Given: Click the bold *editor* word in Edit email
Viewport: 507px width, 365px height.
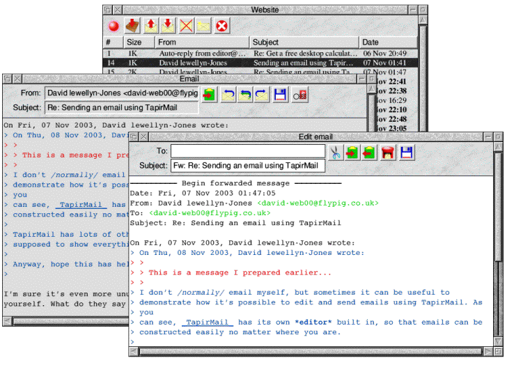Looking at the screenshot, I should [313, 323].
